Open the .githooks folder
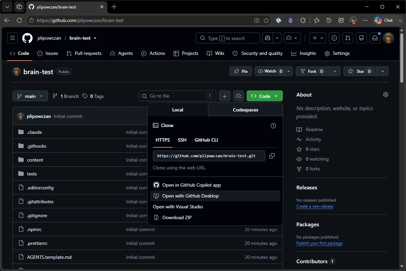406x271 pixels. 37,146
